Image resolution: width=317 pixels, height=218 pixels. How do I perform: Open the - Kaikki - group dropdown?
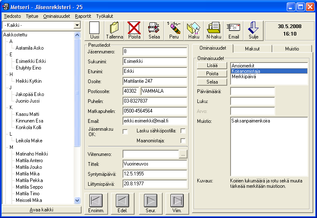point(77,25)
